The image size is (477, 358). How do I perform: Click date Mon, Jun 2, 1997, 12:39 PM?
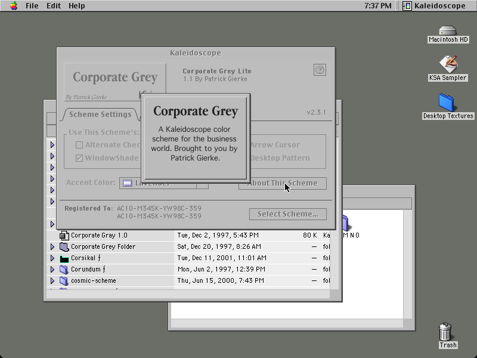tap(221, 270)
